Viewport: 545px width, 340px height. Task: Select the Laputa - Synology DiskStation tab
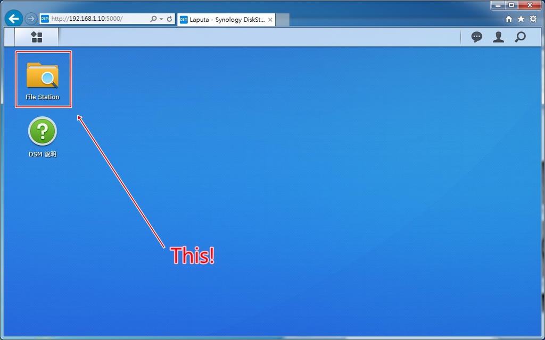226,20
